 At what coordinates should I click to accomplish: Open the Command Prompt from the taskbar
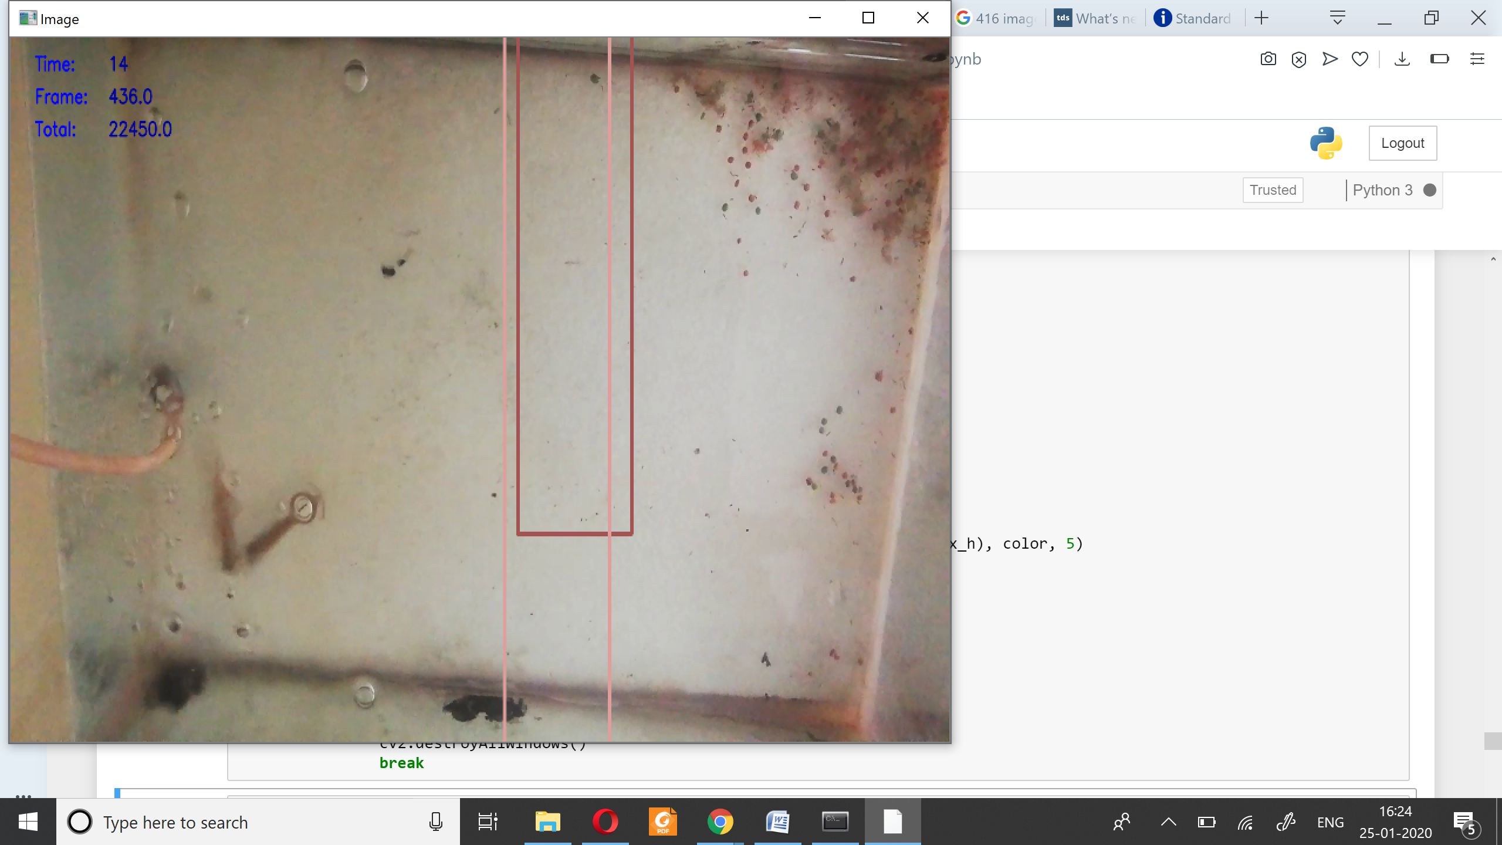point(835,822)
